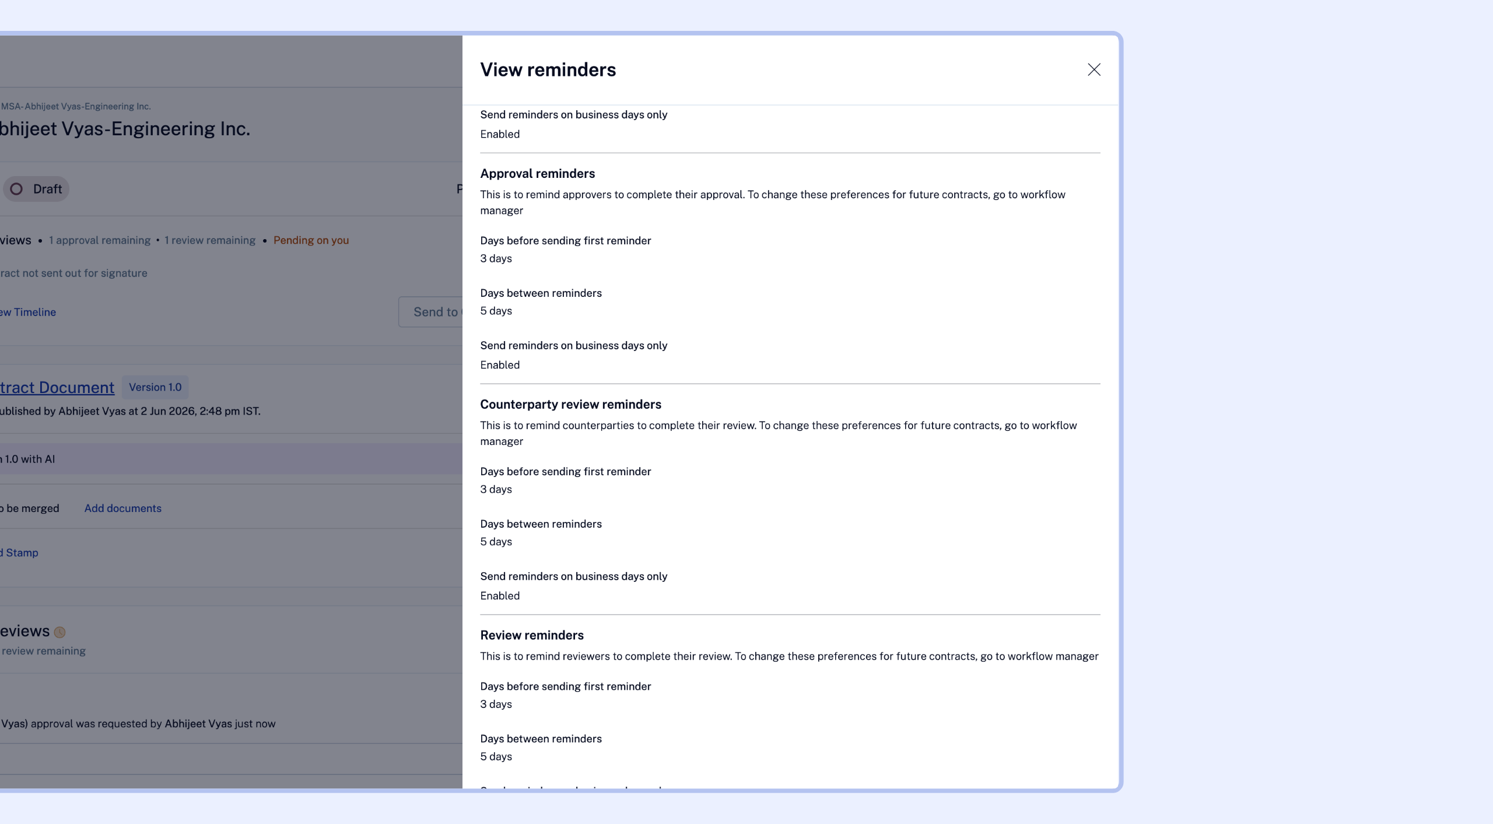Click the Counterparty review reminders description paragraph
1493x824 pixels.
pos(779,433)
